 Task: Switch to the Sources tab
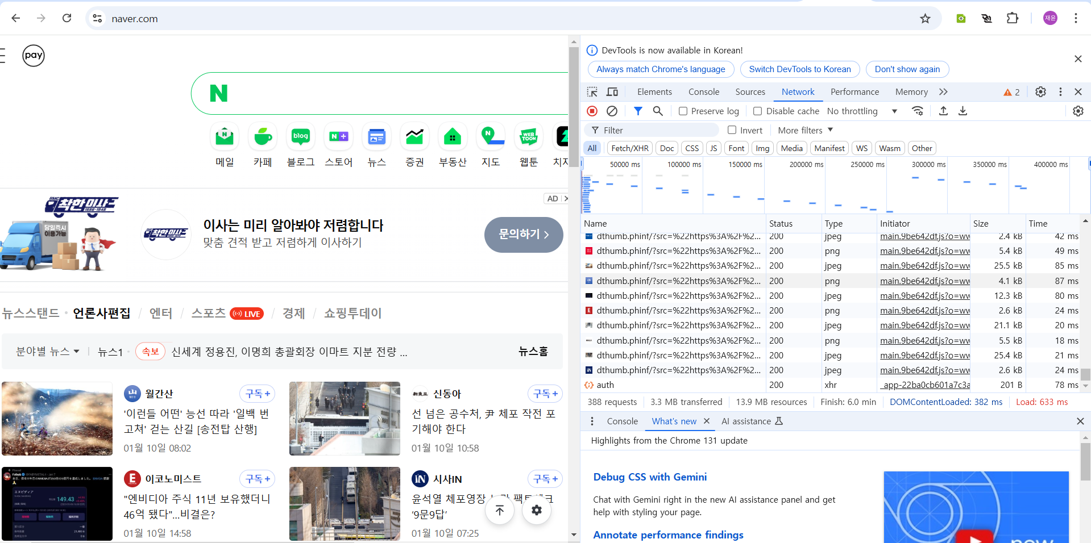(750, 92)
